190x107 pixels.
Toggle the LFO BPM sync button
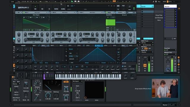coord(77,67)
